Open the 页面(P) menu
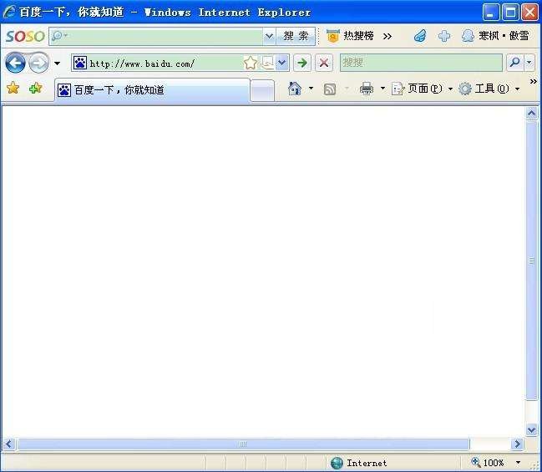 click(x=423, y=89)
